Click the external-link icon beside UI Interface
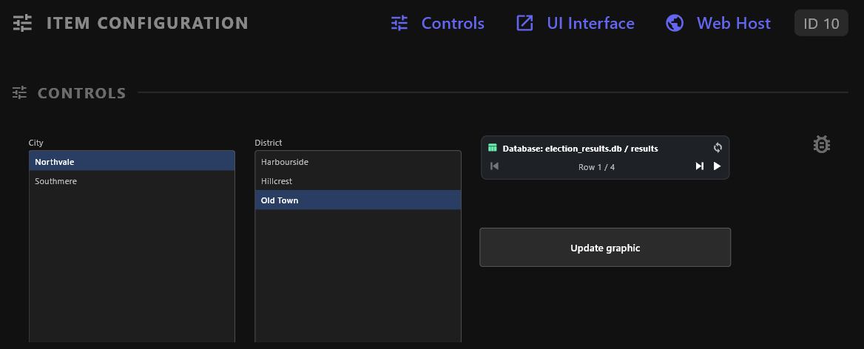 click(x=524, y=23)
